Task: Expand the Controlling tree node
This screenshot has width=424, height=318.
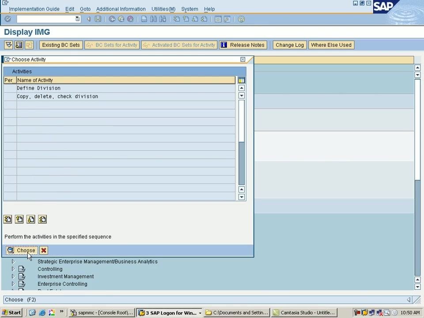Action: pos(13,269)
